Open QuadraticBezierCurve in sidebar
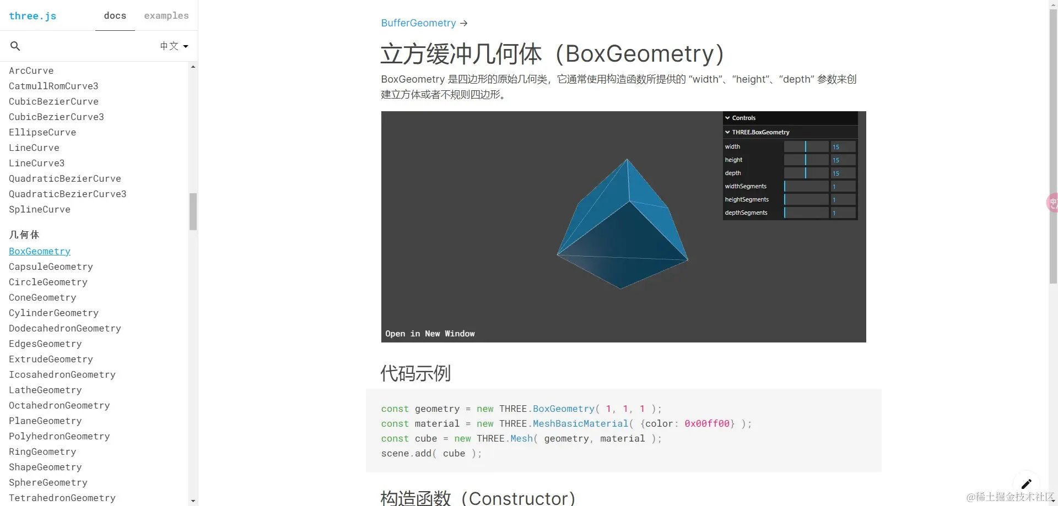This screenshot has width=1058, height=506. [x=65, y=178]
